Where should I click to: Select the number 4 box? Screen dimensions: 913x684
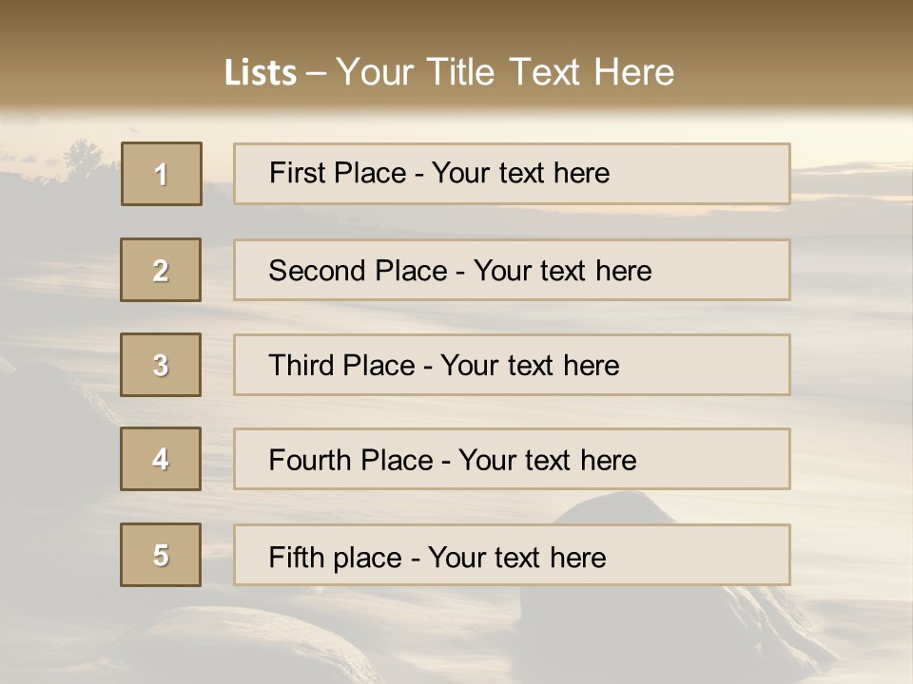pyautogui.click(x=161, y=459)
